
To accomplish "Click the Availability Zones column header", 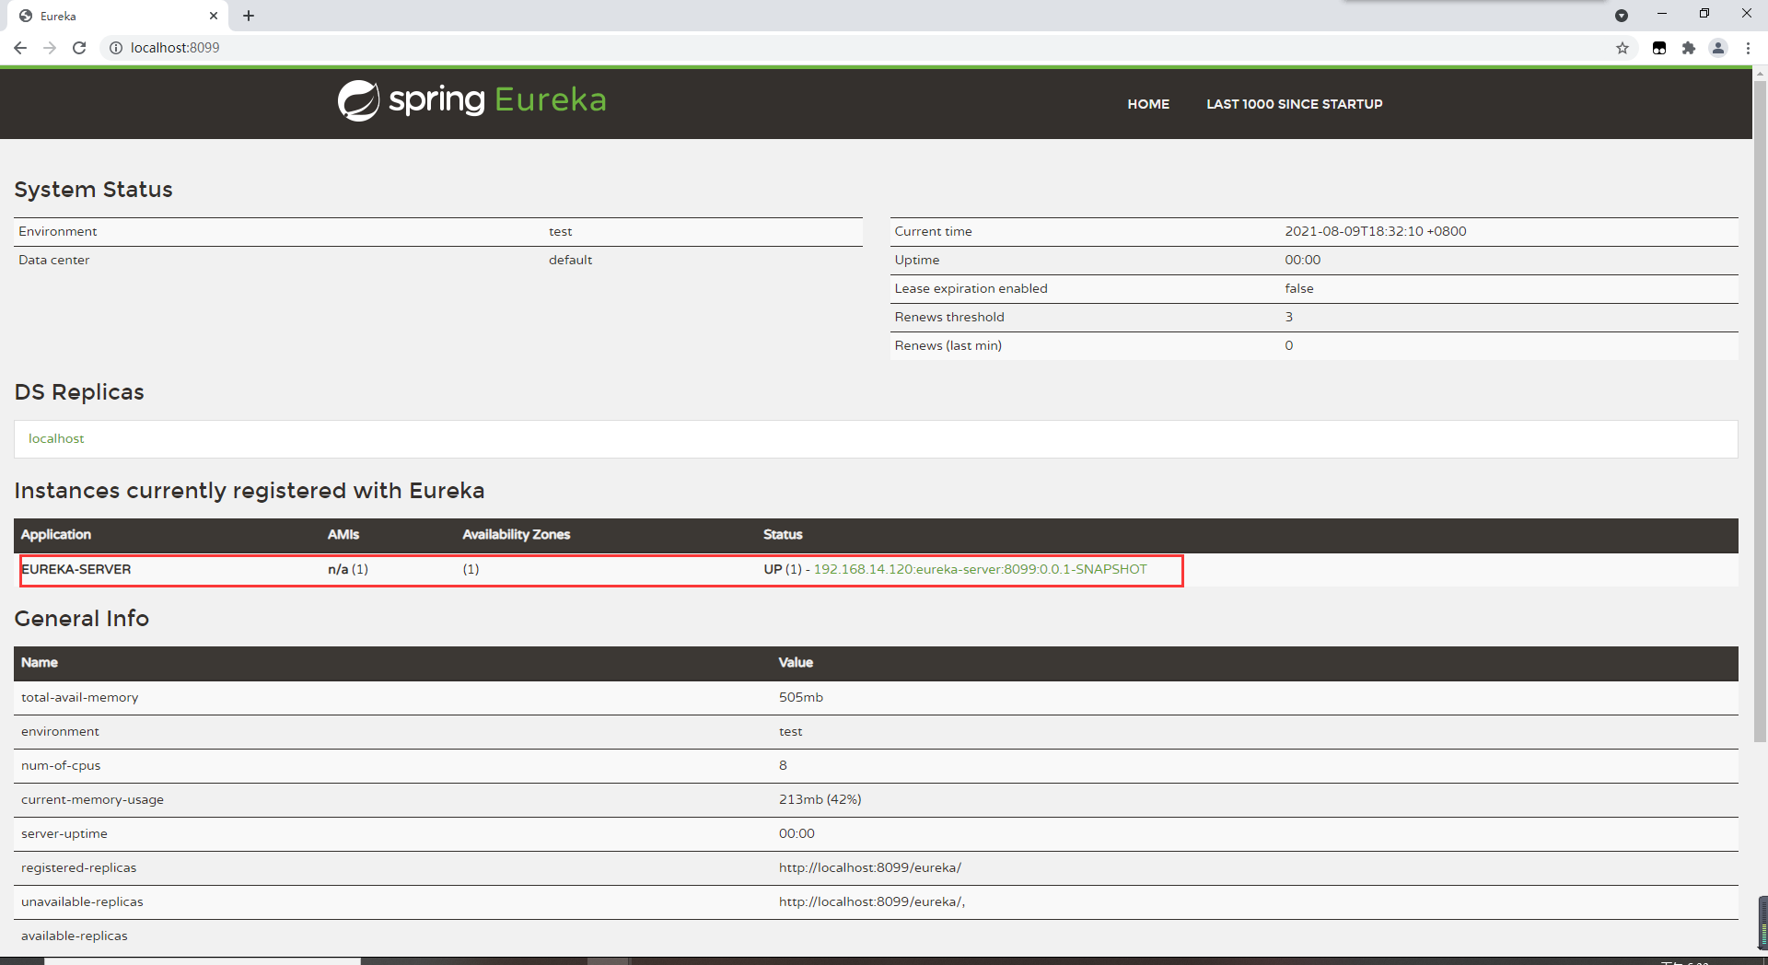I will pos(517,534).
